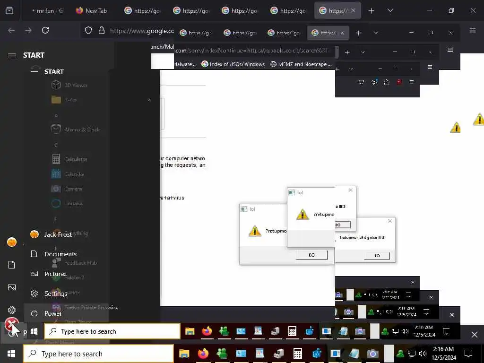The width and height of the screenshot is (484, 363).
Task: Close the active Google tab in outer Firefox
Action: click(x=353, y=10)
